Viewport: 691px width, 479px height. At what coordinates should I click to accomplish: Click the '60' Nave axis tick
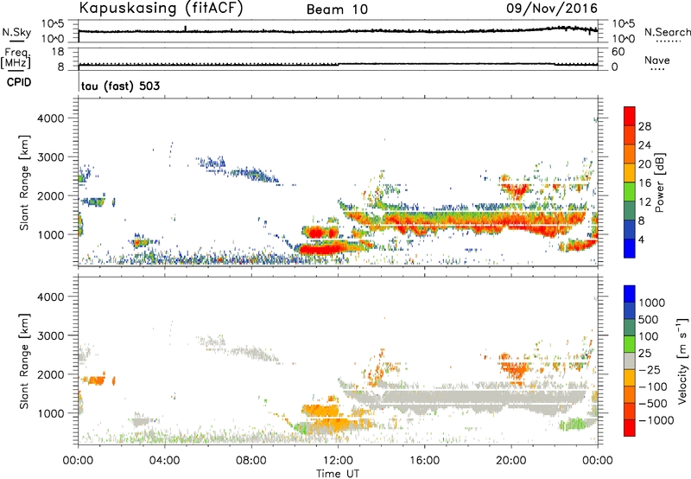pyautogui.click(x=618, y=52)
